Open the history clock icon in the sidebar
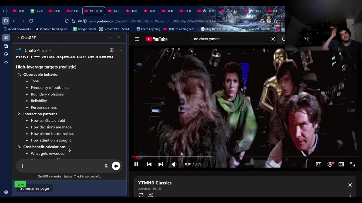The height and width of the screenshot is (203, 362). (x=6, y=54)
